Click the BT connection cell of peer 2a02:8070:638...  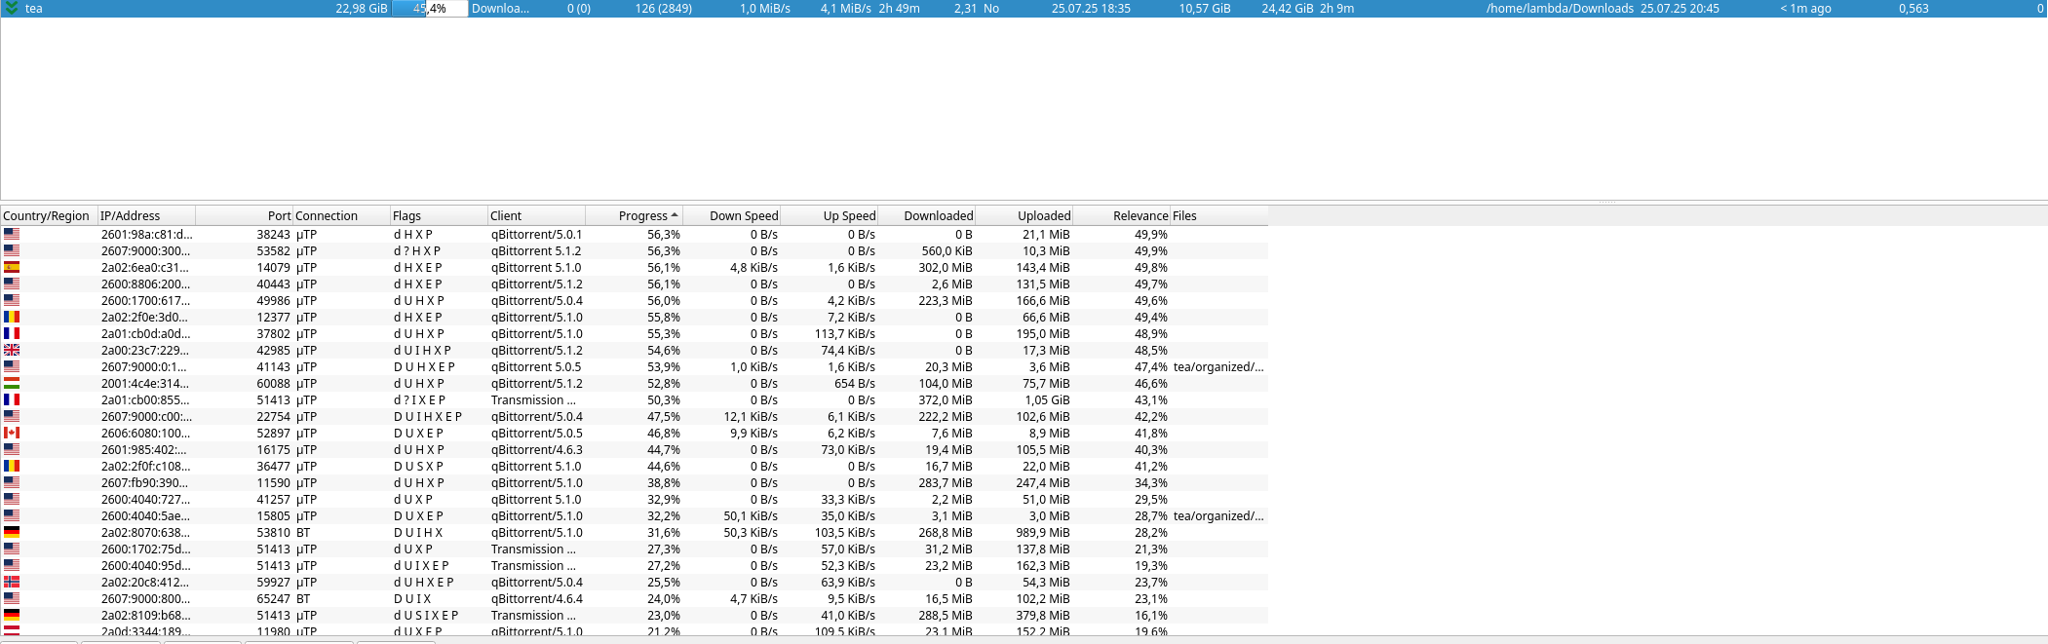(x=303, y=532)
